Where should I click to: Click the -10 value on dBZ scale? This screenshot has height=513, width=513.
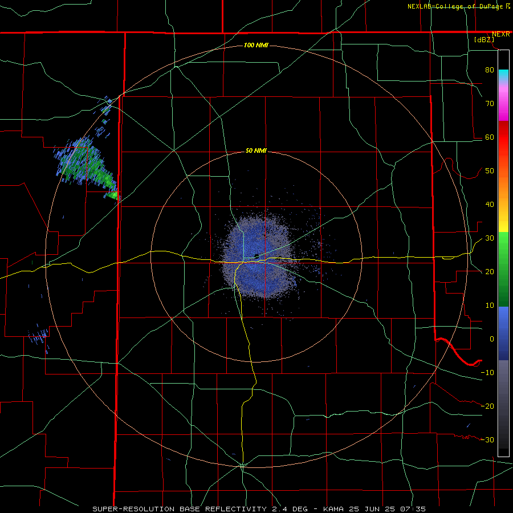pyautogui.click(x=487, y=372)
